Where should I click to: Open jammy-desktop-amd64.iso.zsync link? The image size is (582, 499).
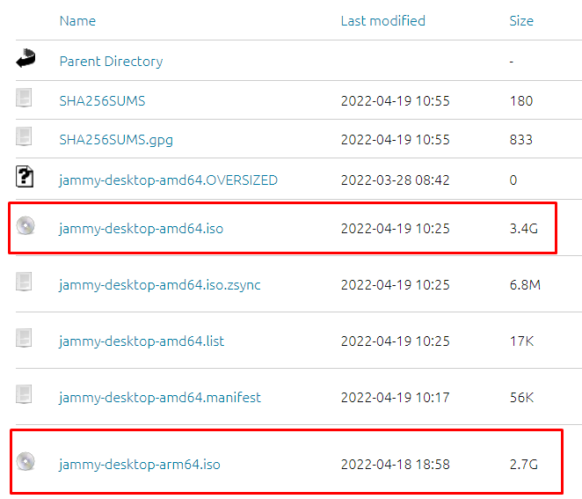160,285
